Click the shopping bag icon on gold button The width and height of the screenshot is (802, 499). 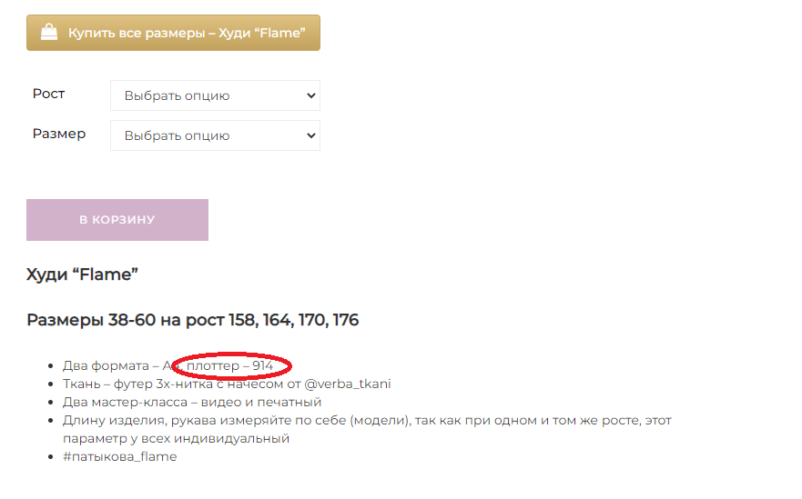click(x=49, y=32)
